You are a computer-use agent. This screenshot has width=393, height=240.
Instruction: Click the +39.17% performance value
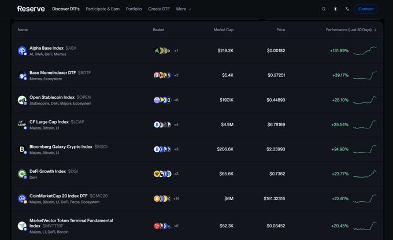[340, 75]
